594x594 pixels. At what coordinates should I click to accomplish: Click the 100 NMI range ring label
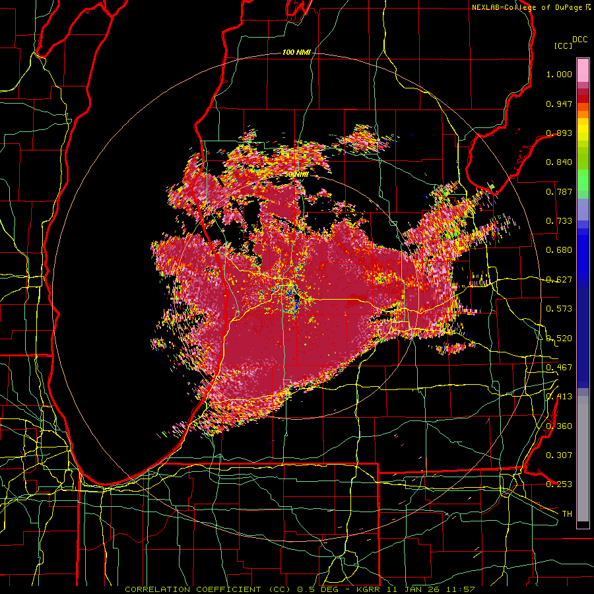pos(296,52)
